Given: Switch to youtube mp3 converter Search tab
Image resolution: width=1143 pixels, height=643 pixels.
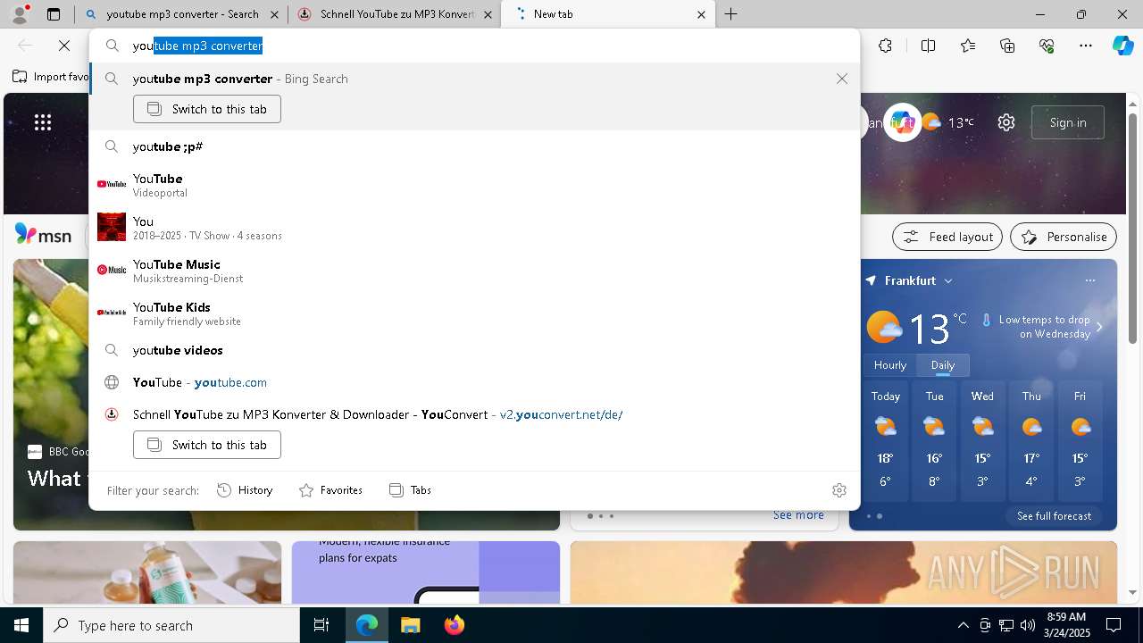Looking at the screenshot, I should 181,14.
